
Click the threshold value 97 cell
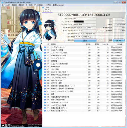point(107,64)
